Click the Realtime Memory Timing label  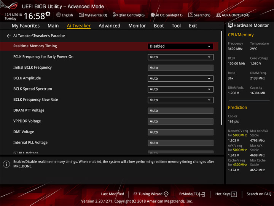(35, 46)
